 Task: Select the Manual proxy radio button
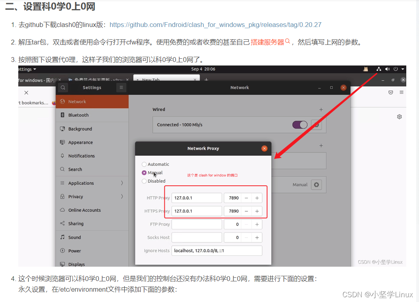pyautogui.click(x=144, y=172)
